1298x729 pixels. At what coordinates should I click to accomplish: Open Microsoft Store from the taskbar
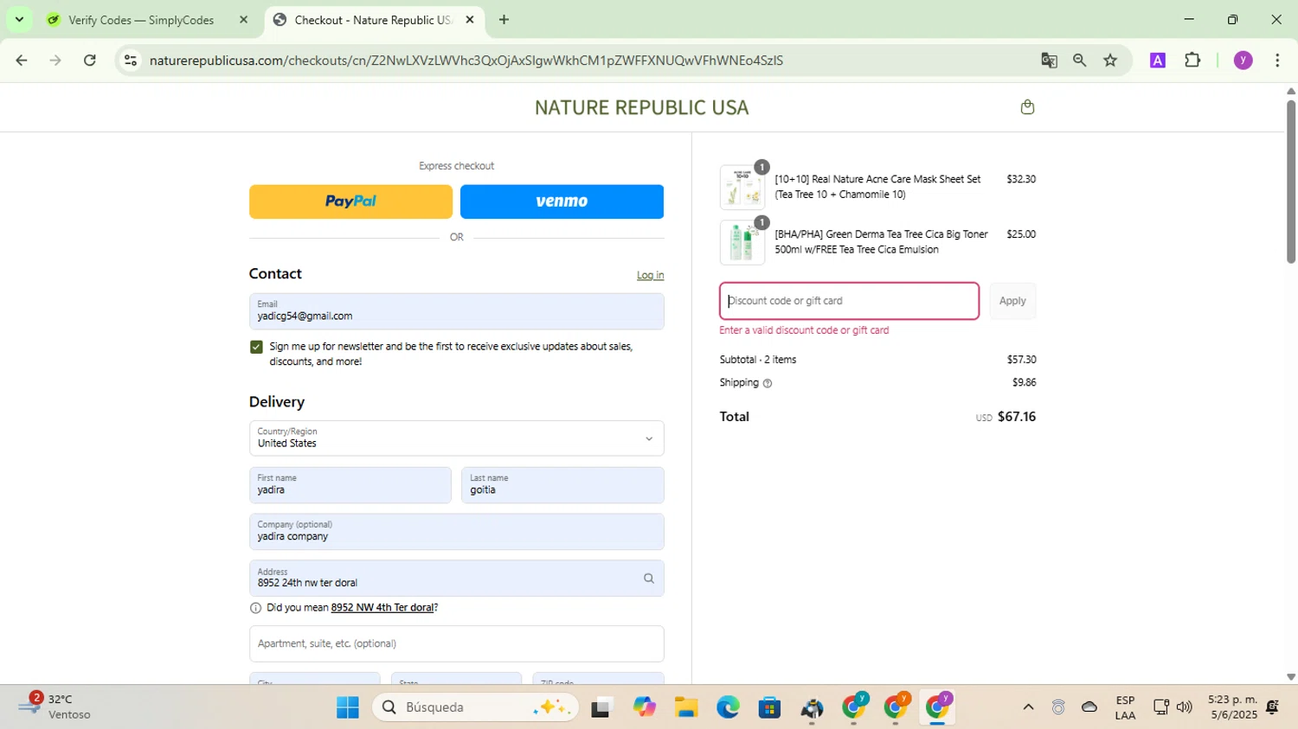[x=769, y=707]
